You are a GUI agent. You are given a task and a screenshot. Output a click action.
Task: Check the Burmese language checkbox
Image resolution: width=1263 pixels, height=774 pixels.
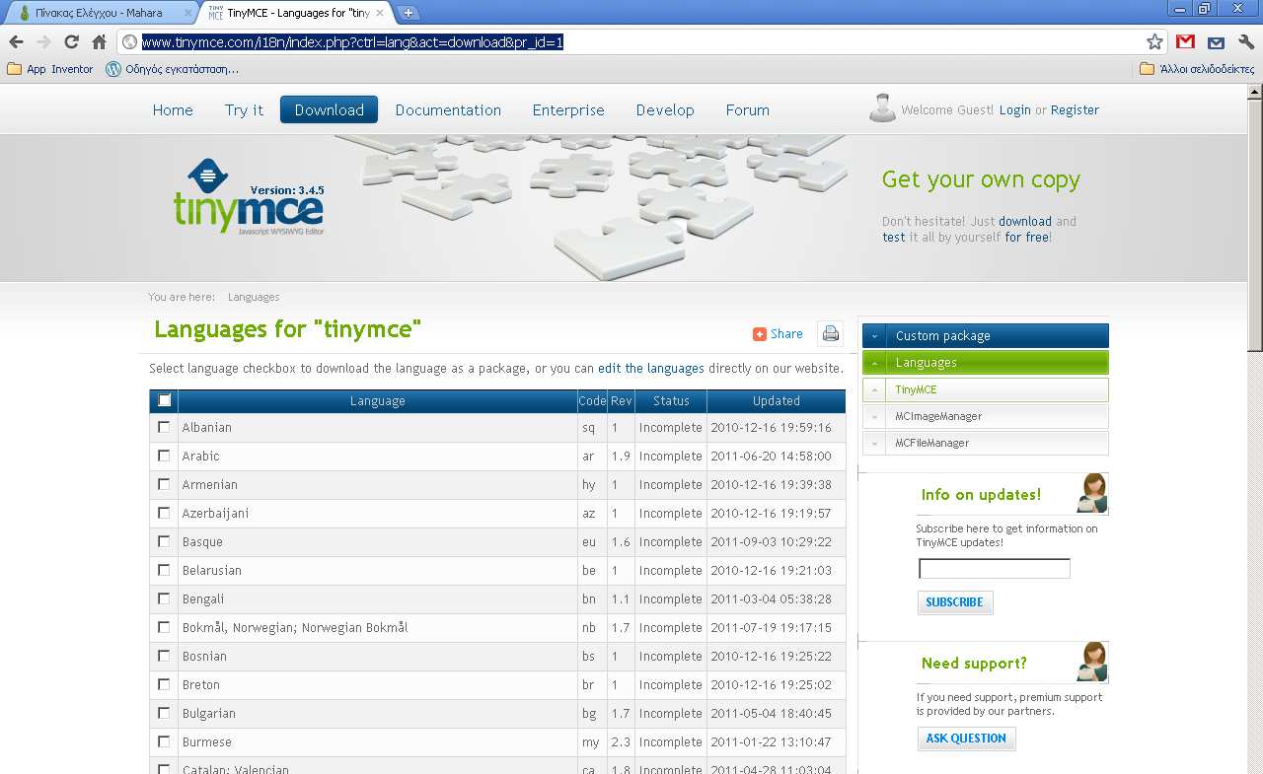click(164, 741)
